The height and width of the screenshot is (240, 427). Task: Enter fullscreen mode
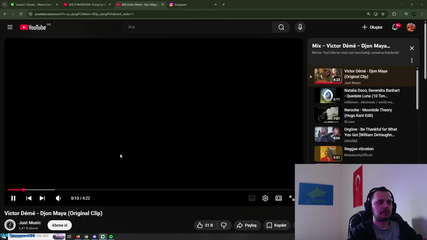[292, 198]
